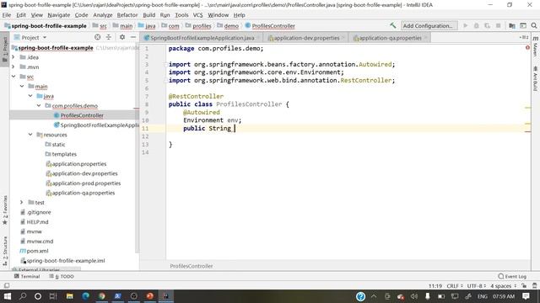Click CRLF line separator in status bar

click(x=455, y=286)
